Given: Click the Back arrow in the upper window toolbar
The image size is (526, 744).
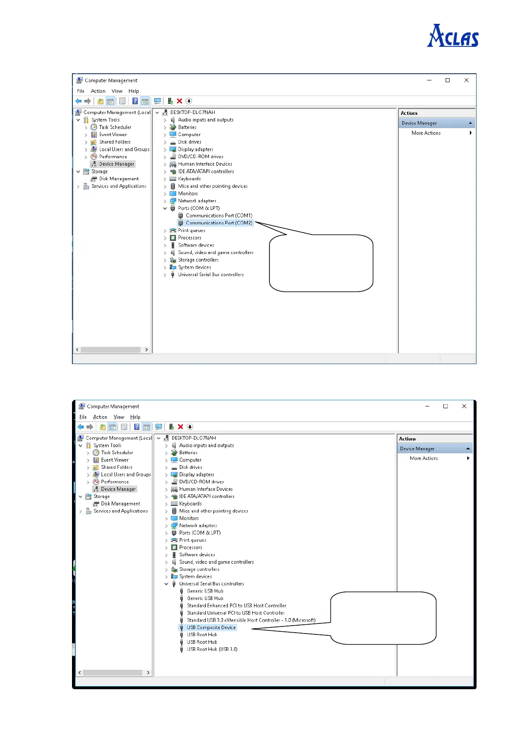Looking at the screenshot, I should pos(79,101).
